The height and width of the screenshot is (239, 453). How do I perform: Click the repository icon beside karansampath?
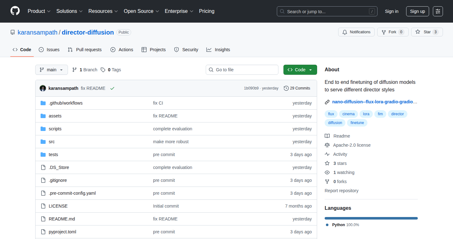tap(13, 32)
